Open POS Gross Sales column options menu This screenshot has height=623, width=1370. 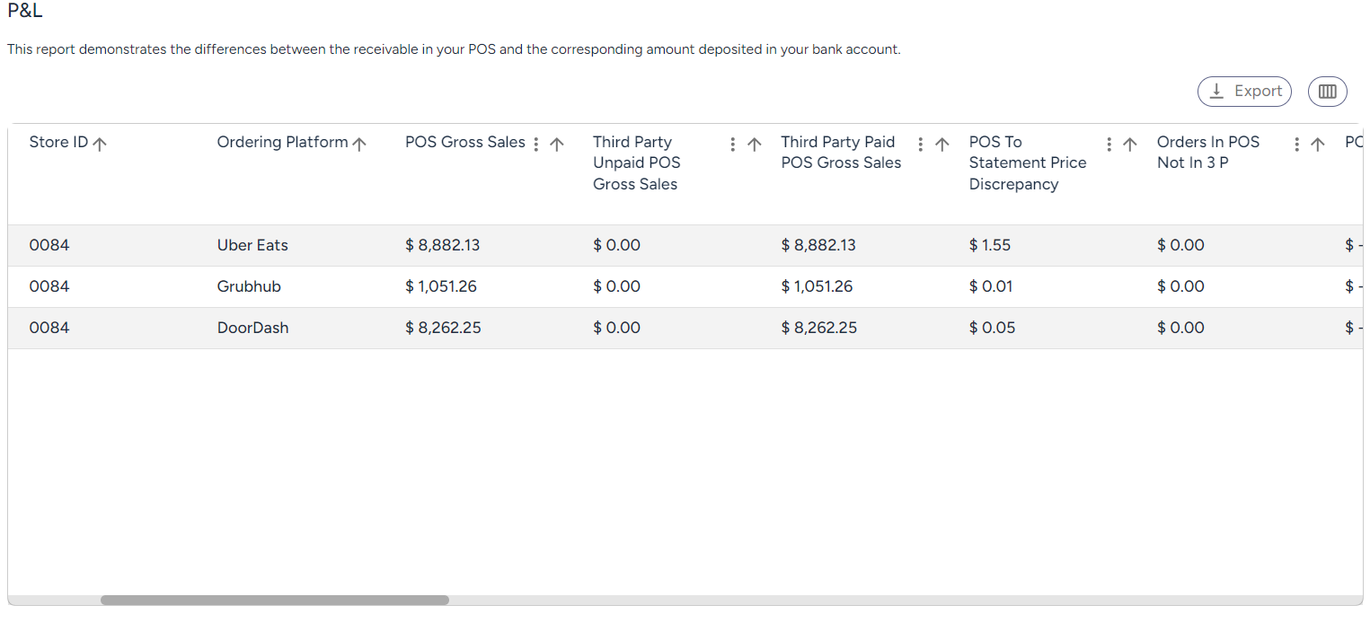[x=536, y=144]
